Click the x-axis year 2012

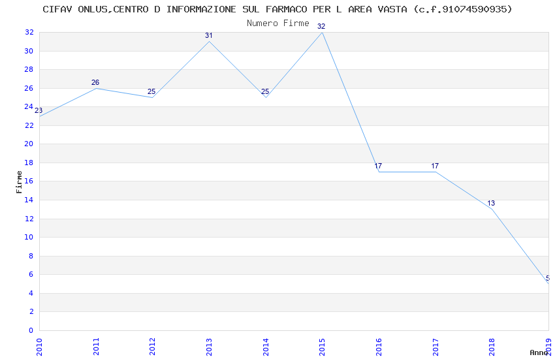tap(153, 347)
